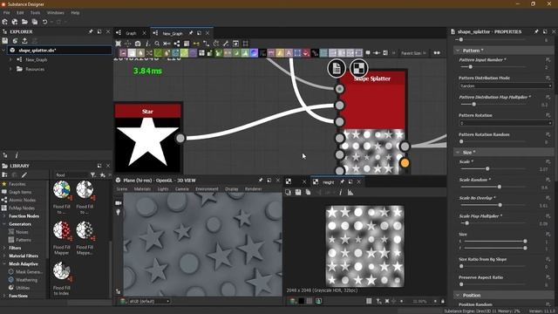Pin the Explorer panel

click(91, 31)
